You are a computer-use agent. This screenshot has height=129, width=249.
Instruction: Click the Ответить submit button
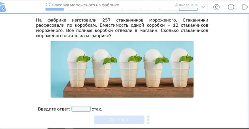(119, 120)
